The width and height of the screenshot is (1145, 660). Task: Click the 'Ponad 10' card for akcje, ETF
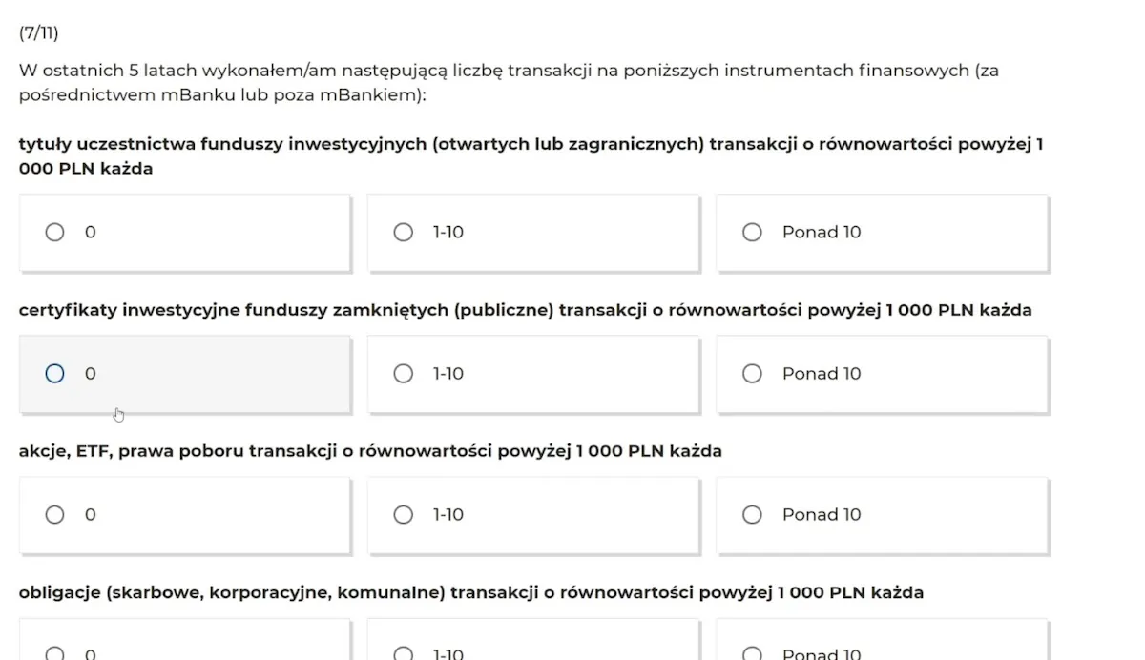click(881, 514)
